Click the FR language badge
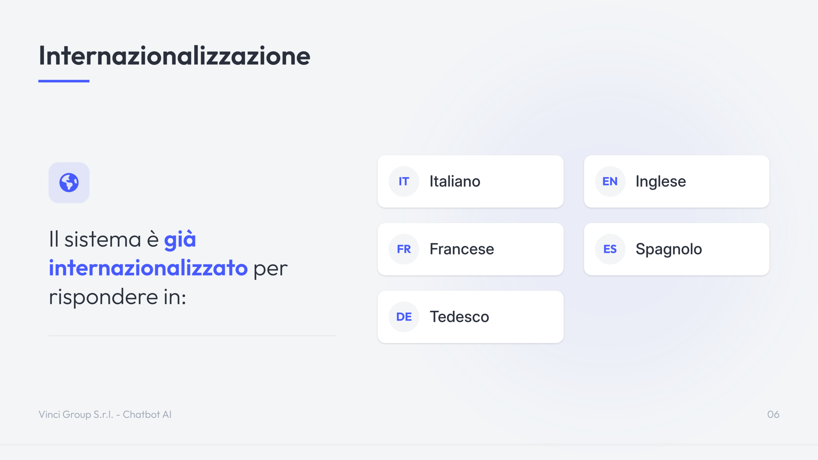 coord(404,249)
